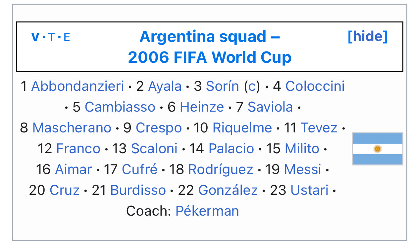Open the E (edit) template link
This screenshot has height=247, width=413.
point(67,37)
